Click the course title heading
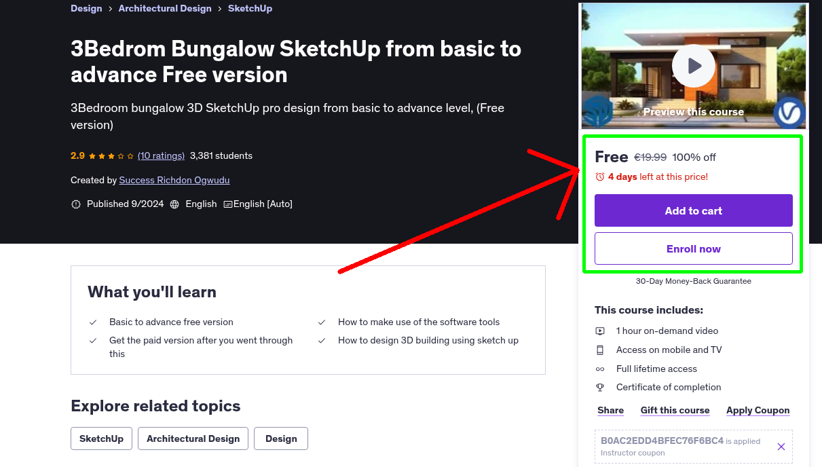This screenshot has width=822, height=467. click(x=296, y=62)
